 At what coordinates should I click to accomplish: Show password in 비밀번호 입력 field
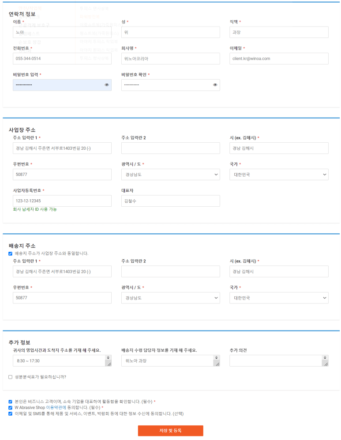pyautogui.click(x=107, y=85)
